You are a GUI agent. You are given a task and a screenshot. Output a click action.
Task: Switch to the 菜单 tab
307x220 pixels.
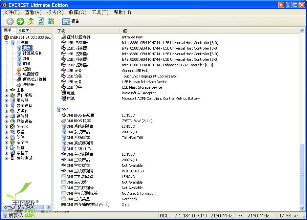click(x=8, y=30)
